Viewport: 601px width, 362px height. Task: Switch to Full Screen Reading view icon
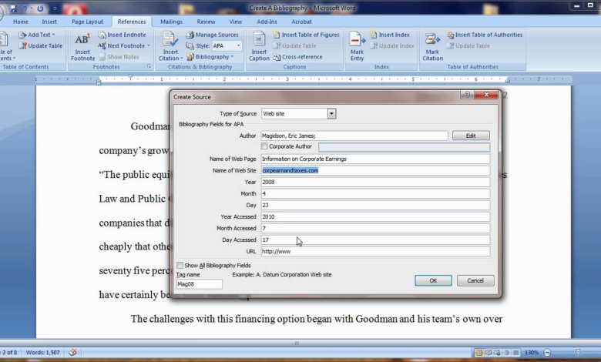click(x=489, y=353)
